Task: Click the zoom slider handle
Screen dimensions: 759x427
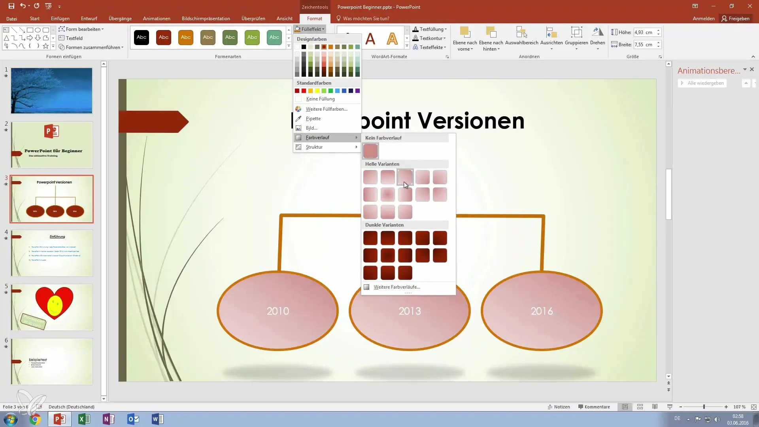Action: pos(704,407)
